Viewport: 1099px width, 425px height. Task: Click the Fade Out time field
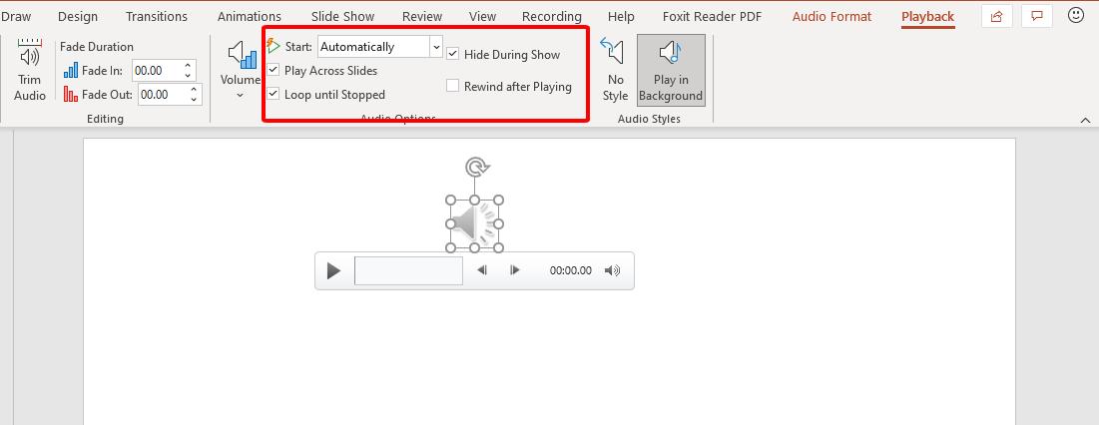[x=163, y=95]
